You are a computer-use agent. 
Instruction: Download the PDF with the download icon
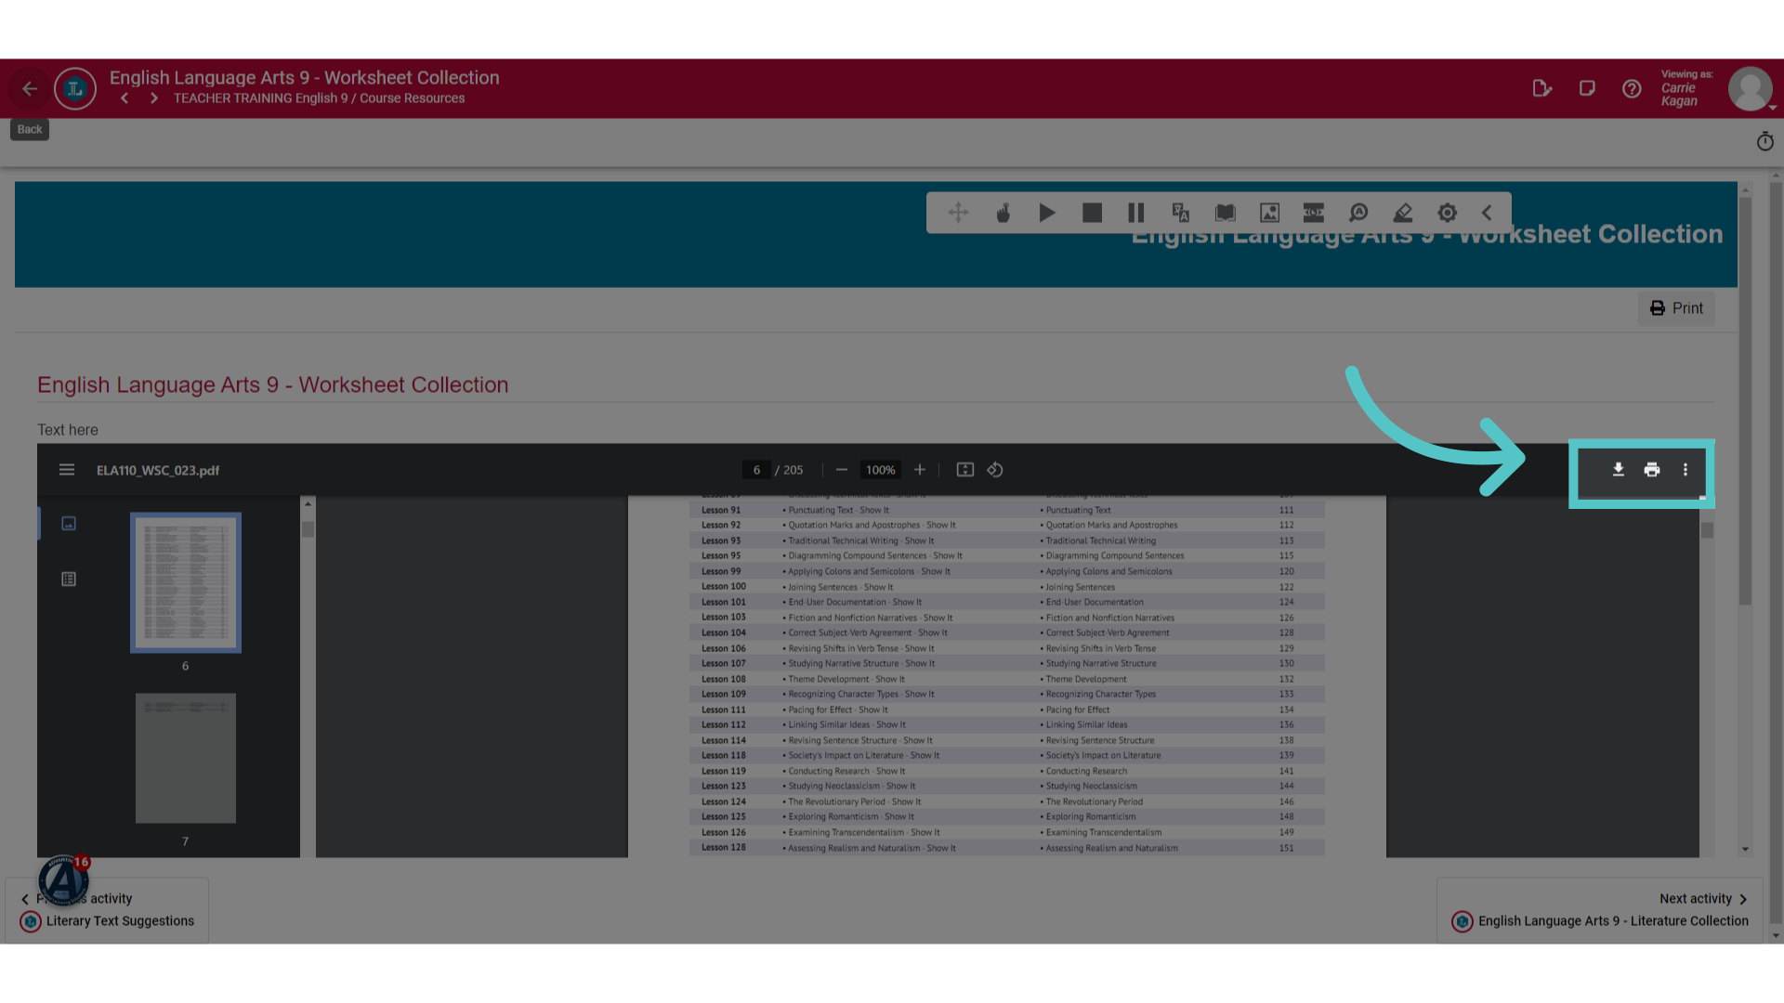pyautogui.click(x=1618, y=470)
